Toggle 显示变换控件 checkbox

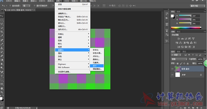coord(35,6)
